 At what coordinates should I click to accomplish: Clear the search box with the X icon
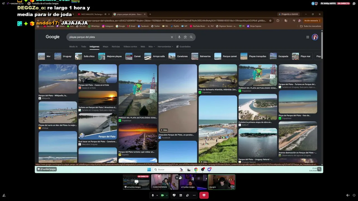(172, 37)
